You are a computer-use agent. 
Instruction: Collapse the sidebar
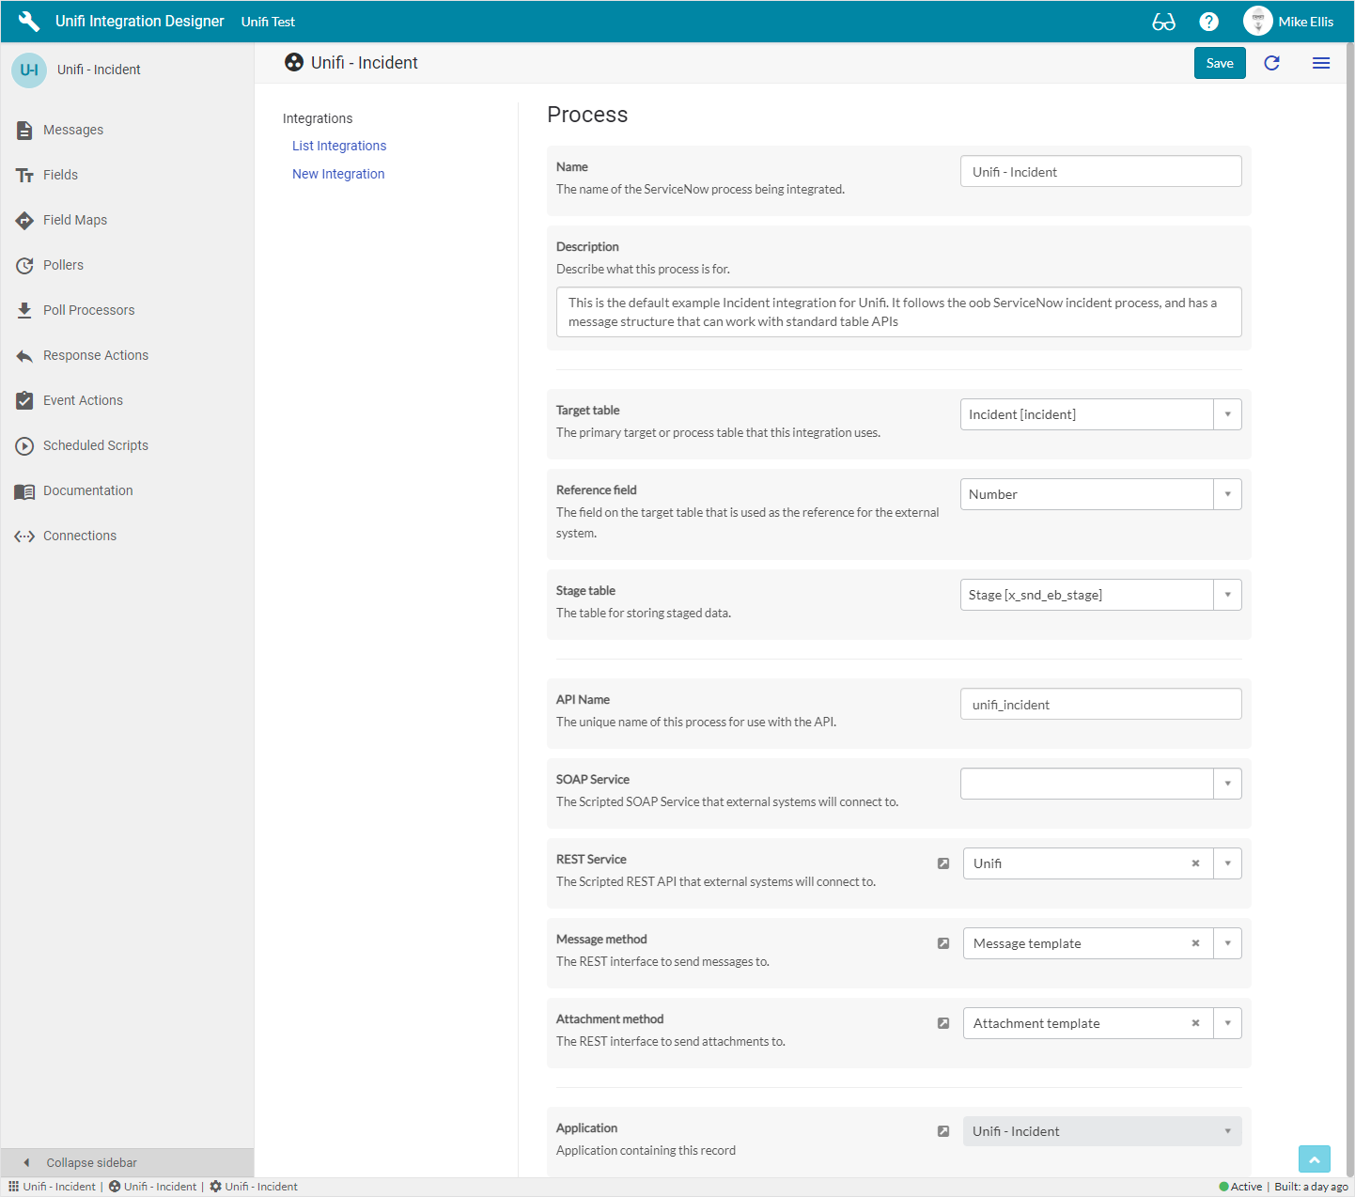click(91, 1162)
